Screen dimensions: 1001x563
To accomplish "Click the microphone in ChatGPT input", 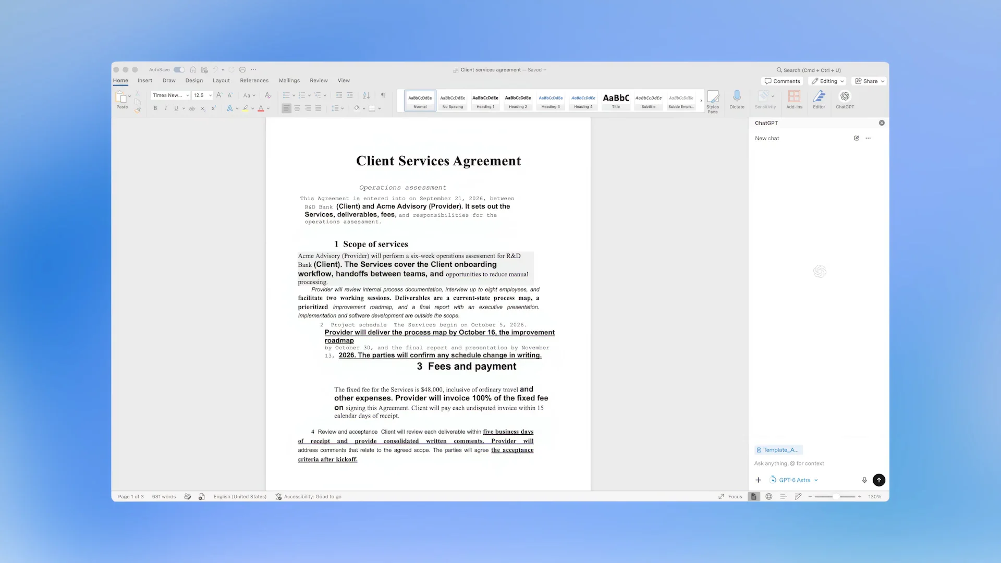I will pos(864,480).
